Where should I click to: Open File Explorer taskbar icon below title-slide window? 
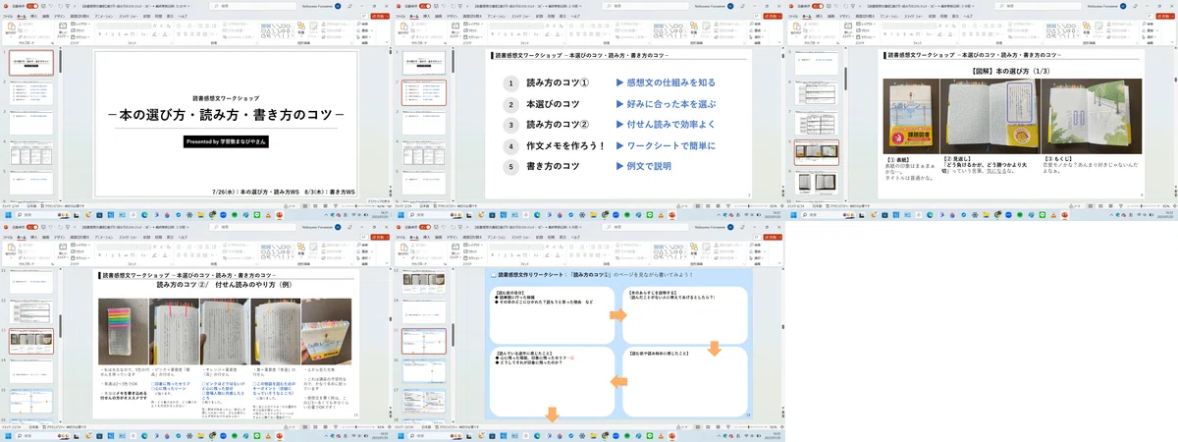(200, 215)
